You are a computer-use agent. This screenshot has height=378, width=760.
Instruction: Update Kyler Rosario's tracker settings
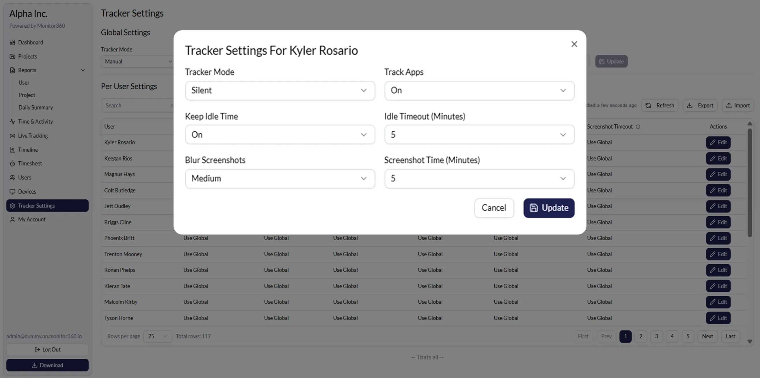(549, 208)
